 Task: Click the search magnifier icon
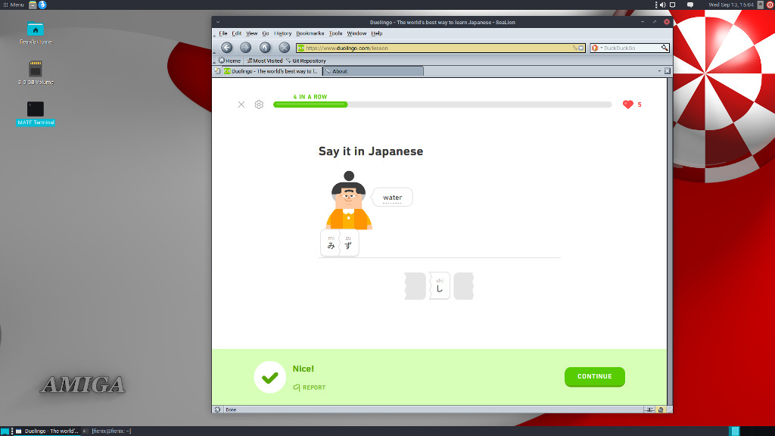pyautogui.click(x=665, y=48)
